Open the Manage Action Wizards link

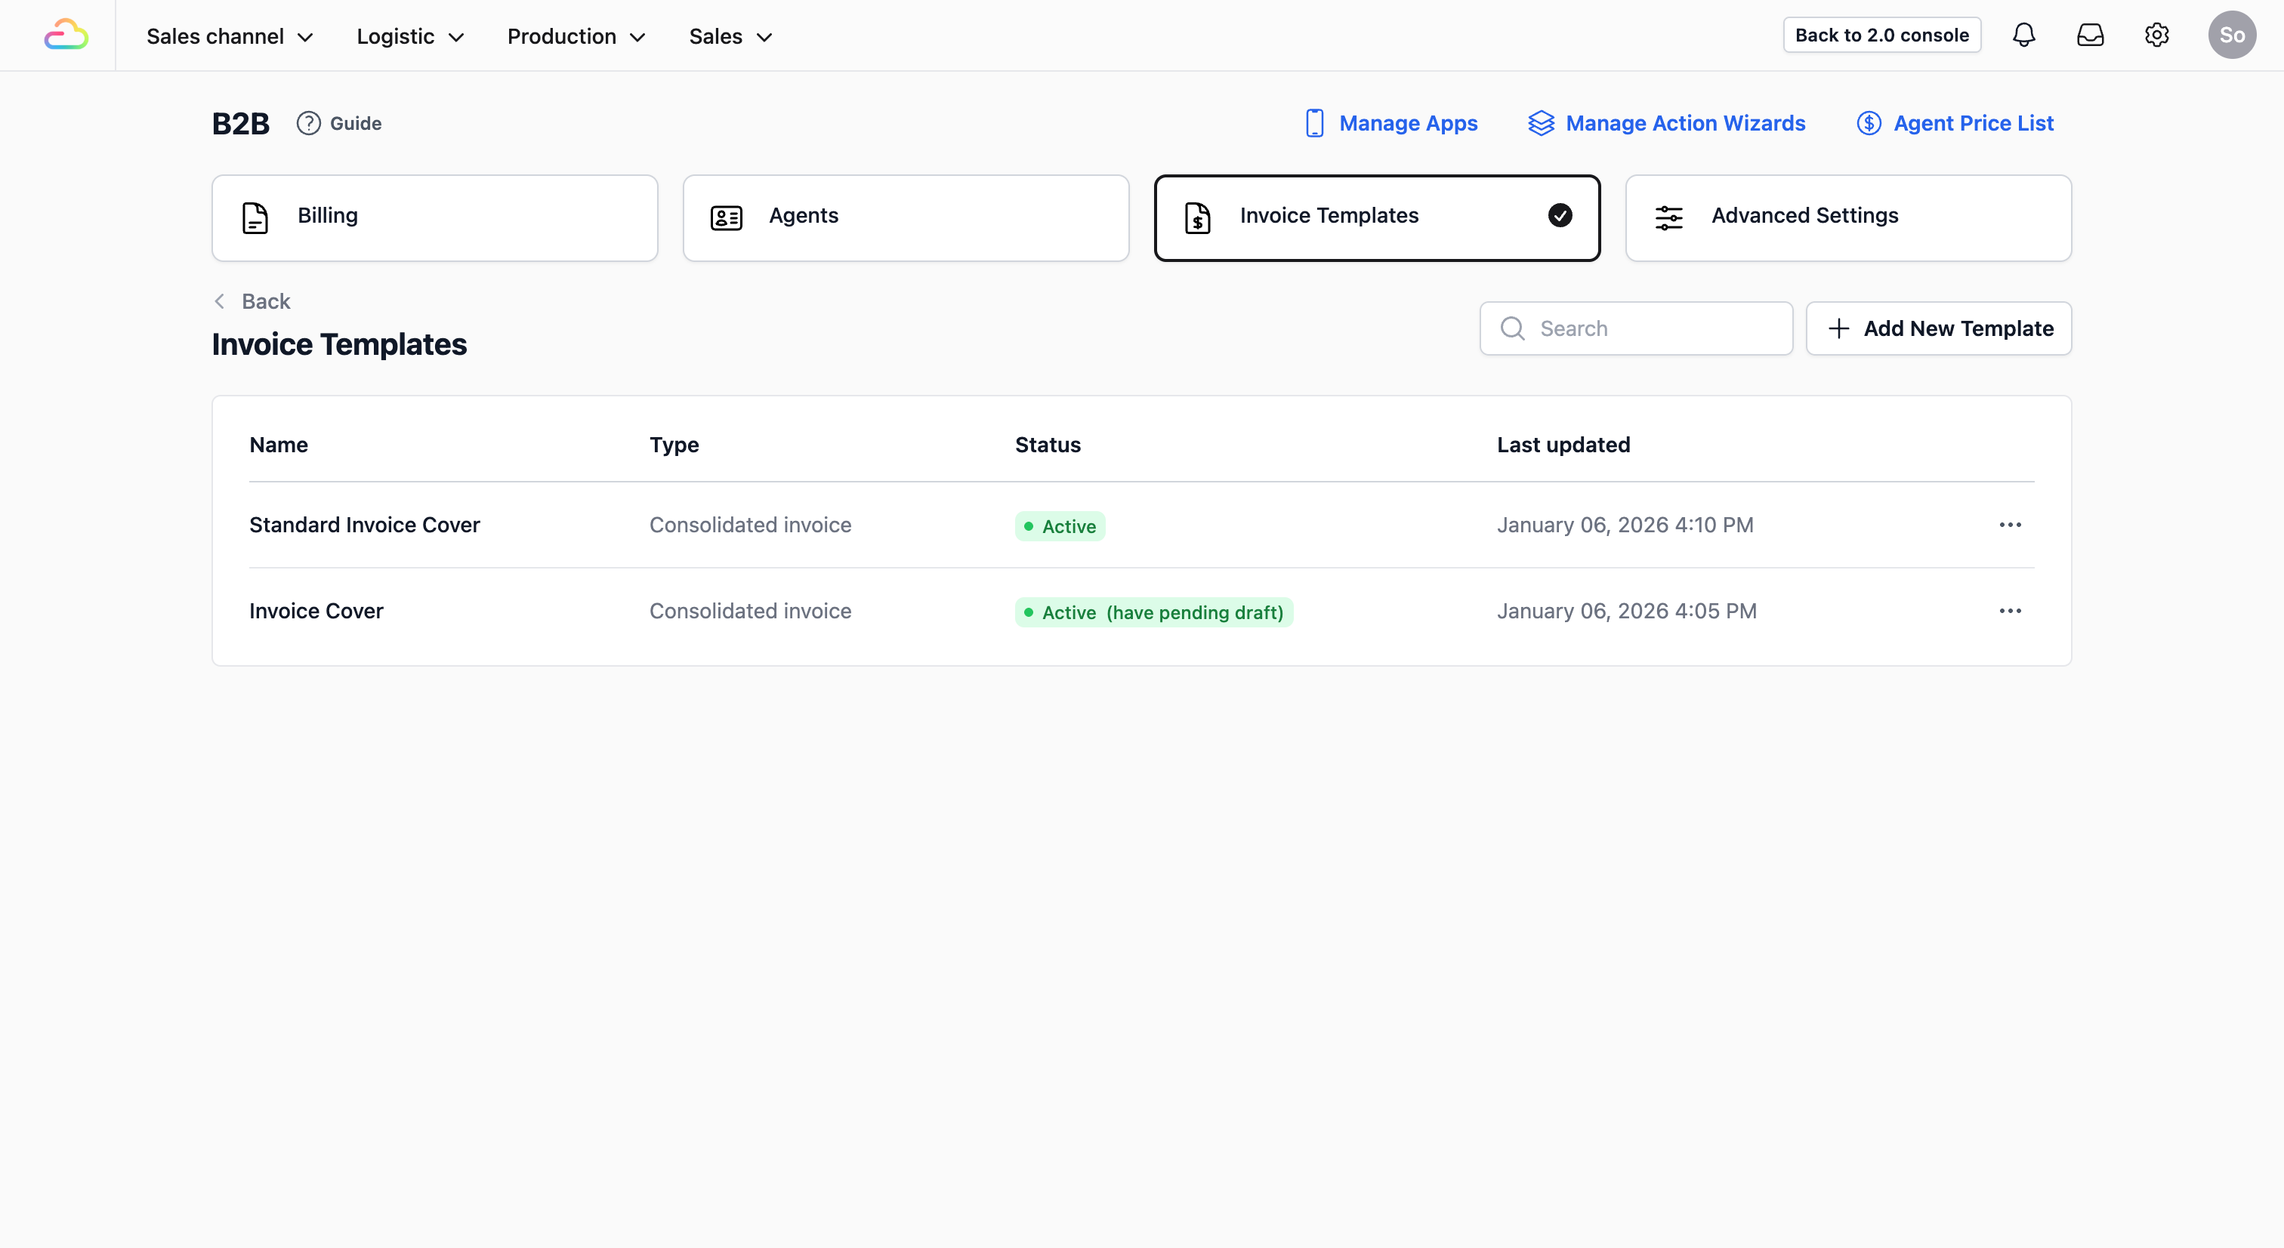[x=1667, y=123]
